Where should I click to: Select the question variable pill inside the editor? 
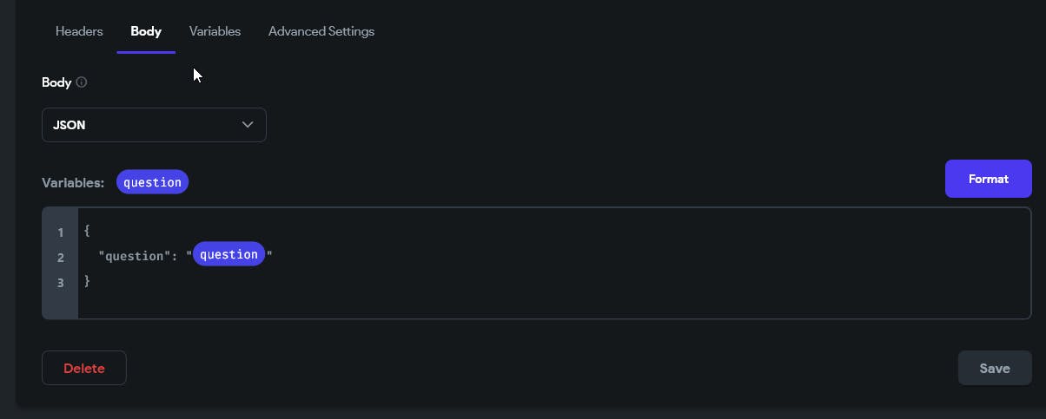click(x=228, y=254)
